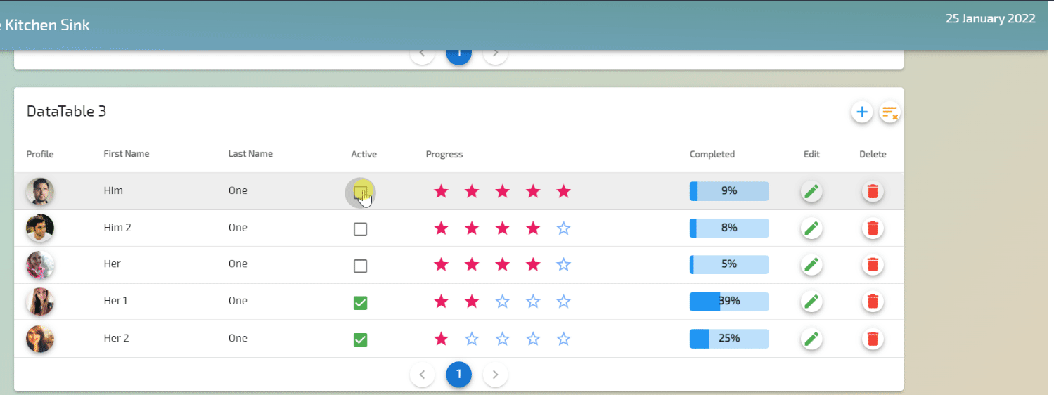Click second star in Her progress
Screen dimensions: 1054x395
[472, 264]
